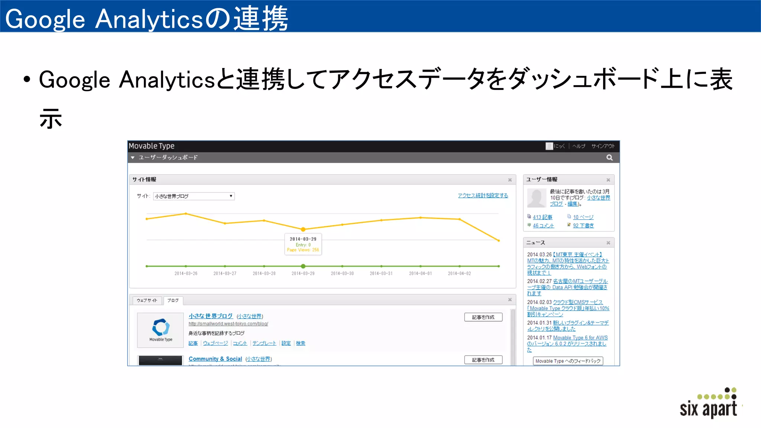Click the ウェブページ link
The width and height of the screenshot is (761, 428).
pos(216,343)
